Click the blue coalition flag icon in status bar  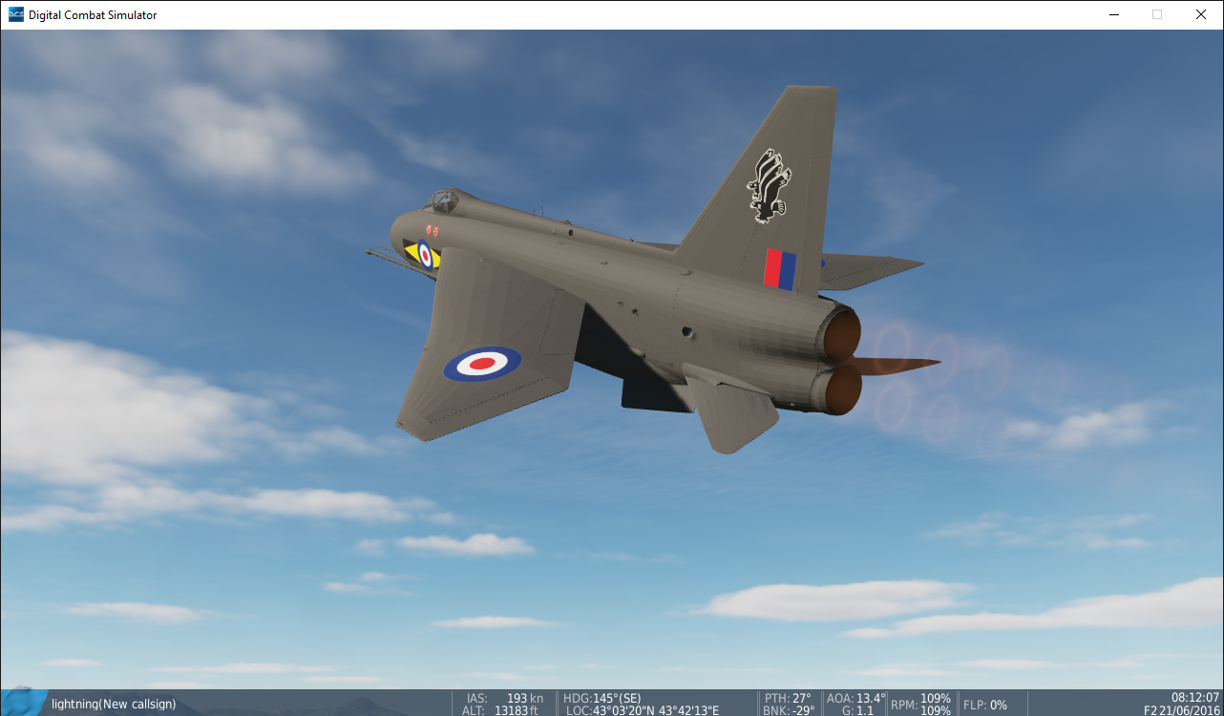pos(23,702)
